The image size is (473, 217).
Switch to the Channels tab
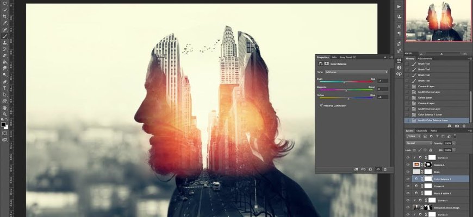[422, 131]
